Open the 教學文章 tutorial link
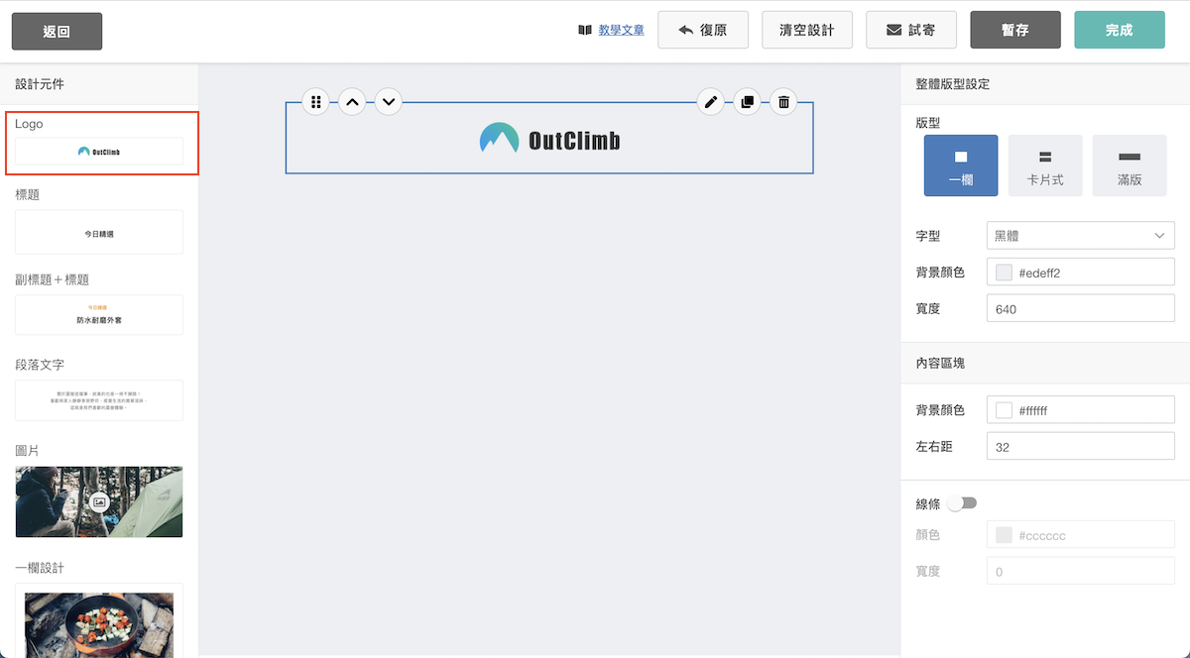 (x=621, y=30)
